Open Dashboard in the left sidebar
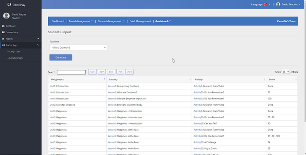 [11, 26]
